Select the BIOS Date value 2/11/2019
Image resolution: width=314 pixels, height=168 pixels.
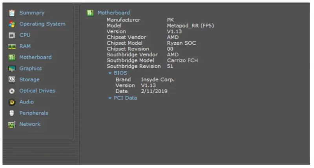tap(154, 91)
